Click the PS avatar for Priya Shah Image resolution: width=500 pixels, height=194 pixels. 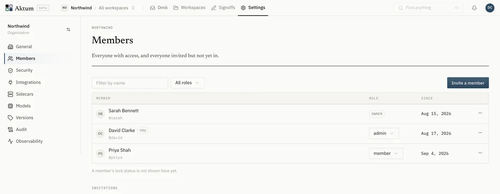[x=100, y=153]
